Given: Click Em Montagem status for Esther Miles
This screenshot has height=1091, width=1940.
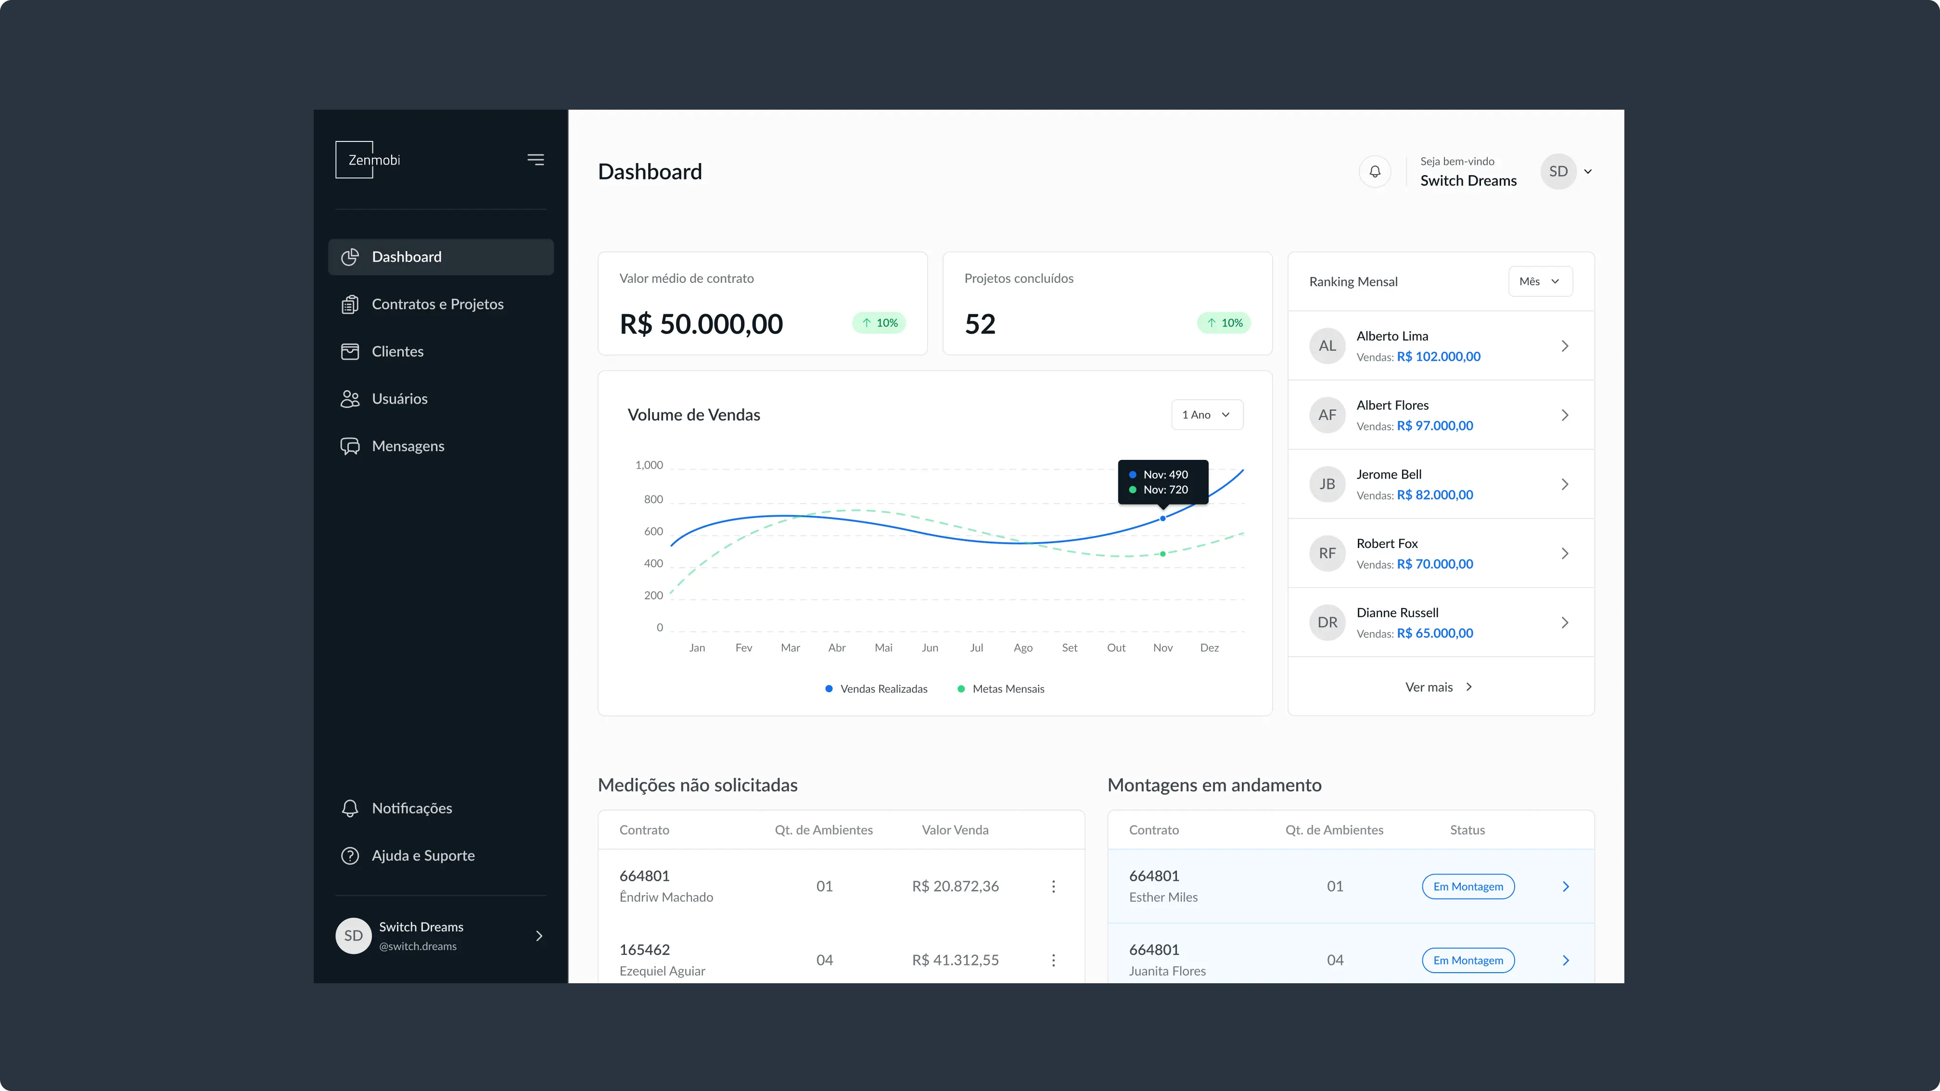Looking at the screenshot, I should click(x=1468, y=886).
